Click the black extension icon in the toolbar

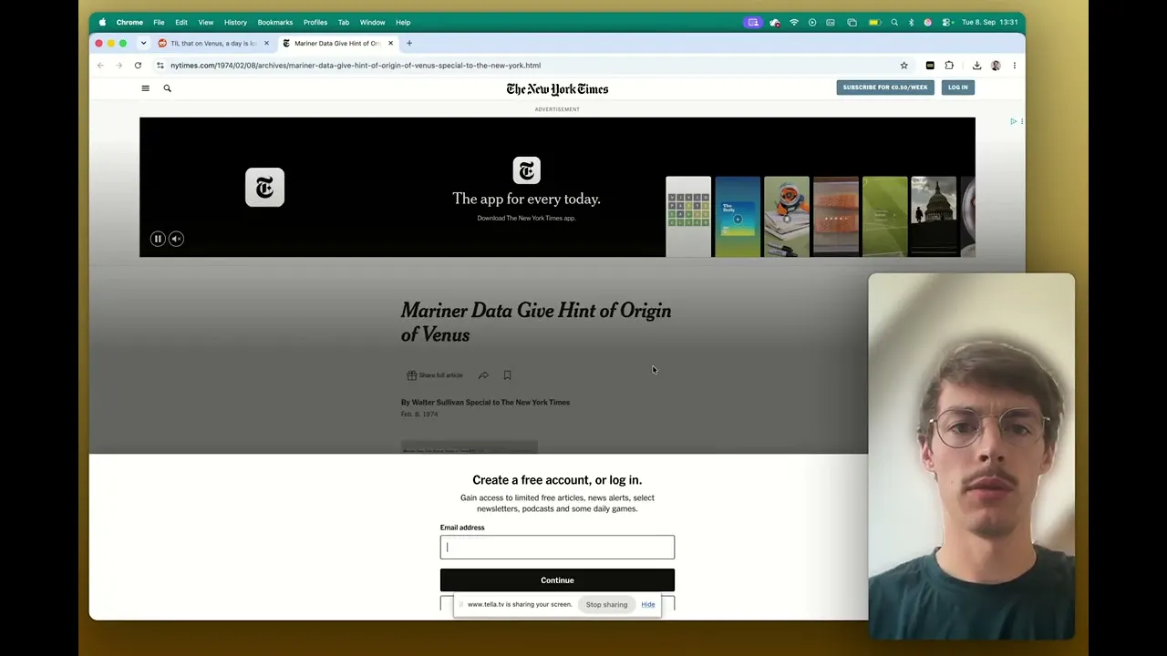[x=930, y=66]
